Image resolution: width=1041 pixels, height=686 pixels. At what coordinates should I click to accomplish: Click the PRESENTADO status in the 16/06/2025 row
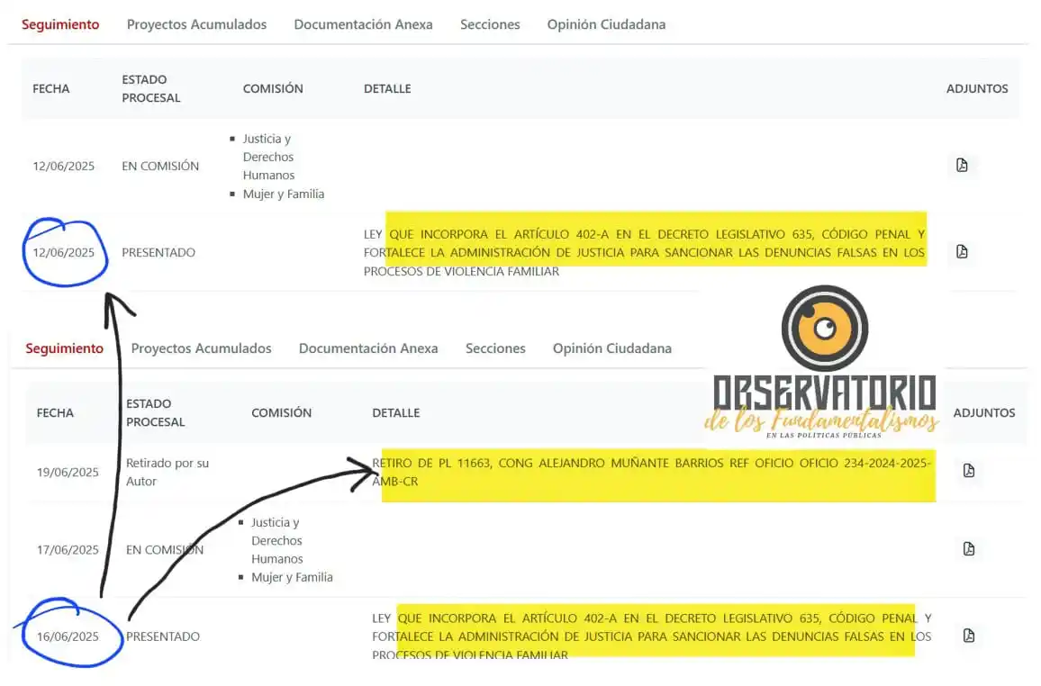coord(163,636)
